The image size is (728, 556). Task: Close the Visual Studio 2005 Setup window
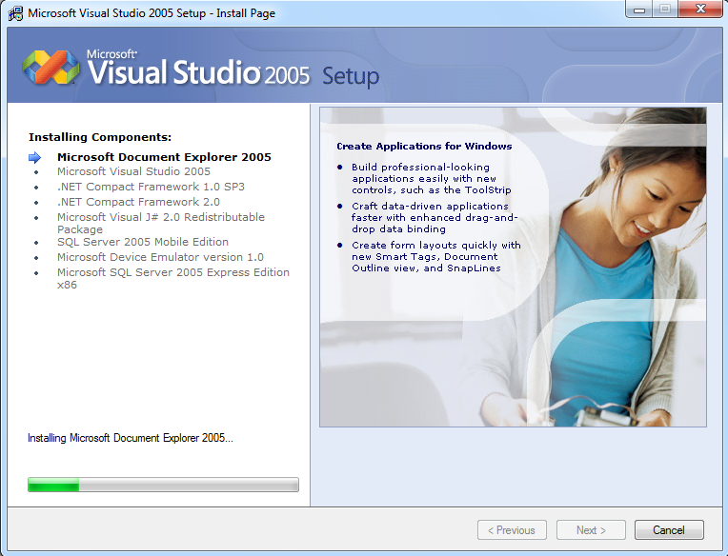tap(701, 9)
